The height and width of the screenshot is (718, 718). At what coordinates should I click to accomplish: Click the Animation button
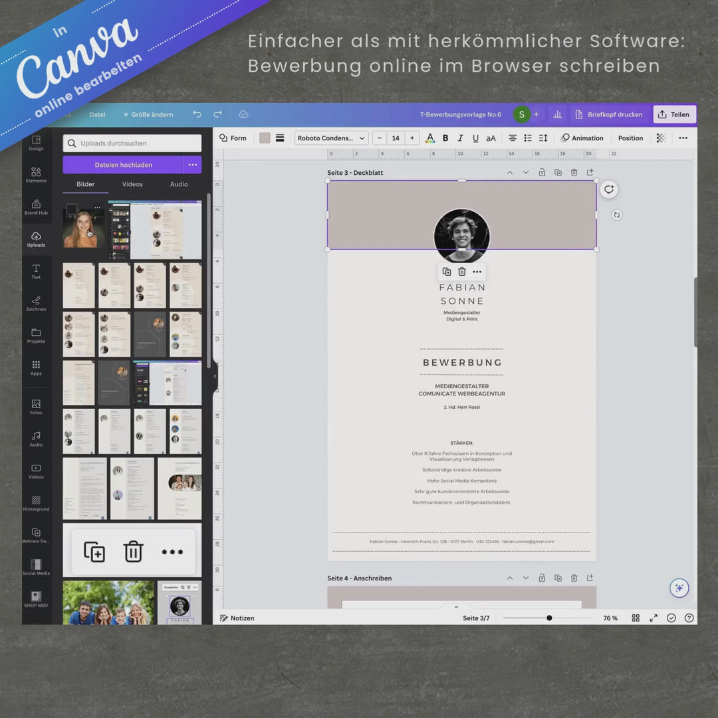[x=582, y=138]
